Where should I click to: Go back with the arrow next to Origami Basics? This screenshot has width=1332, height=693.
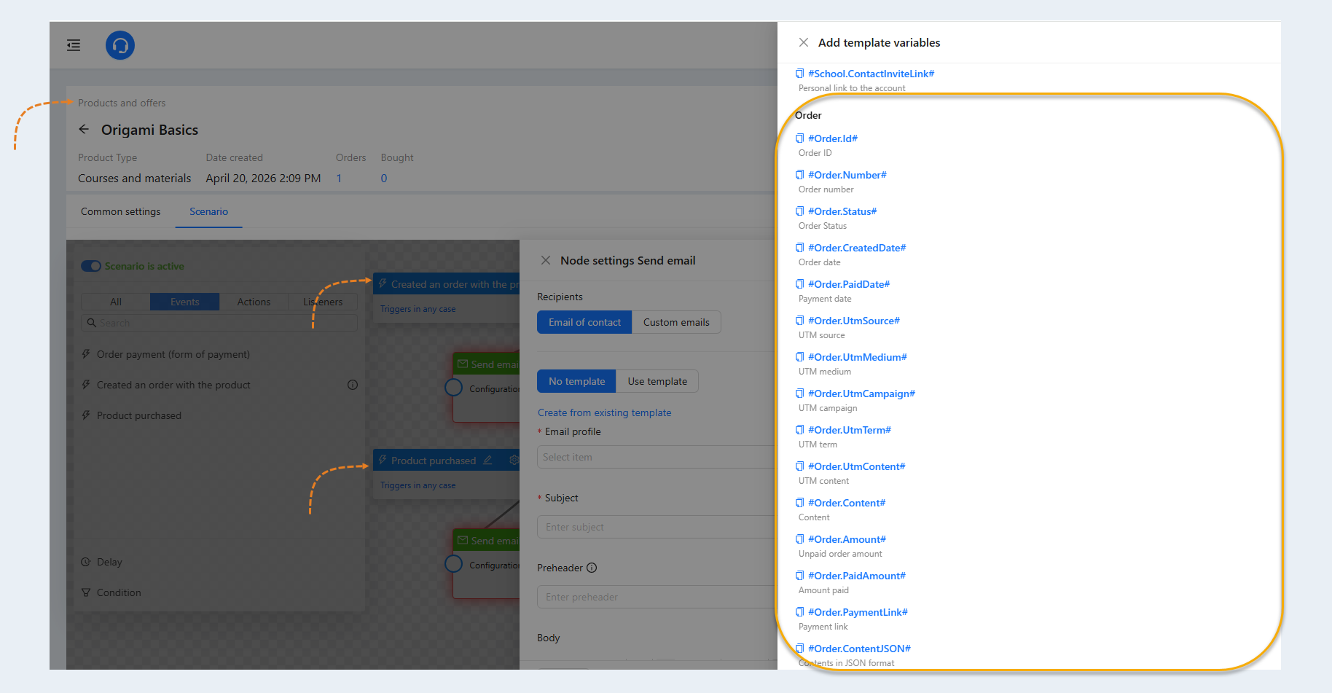(x=84, y=129)
